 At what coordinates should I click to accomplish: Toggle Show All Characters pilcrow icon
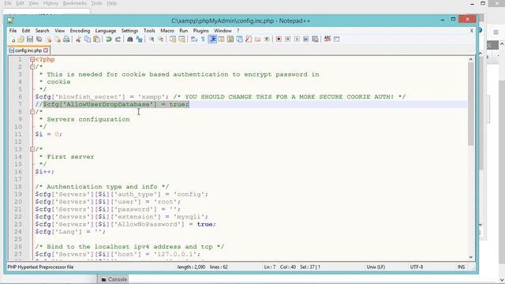pos(203,39)
